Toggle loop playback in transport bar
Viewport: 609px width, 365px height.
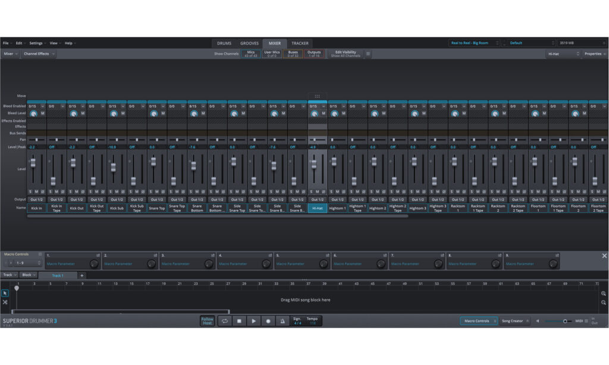(224, 321)
